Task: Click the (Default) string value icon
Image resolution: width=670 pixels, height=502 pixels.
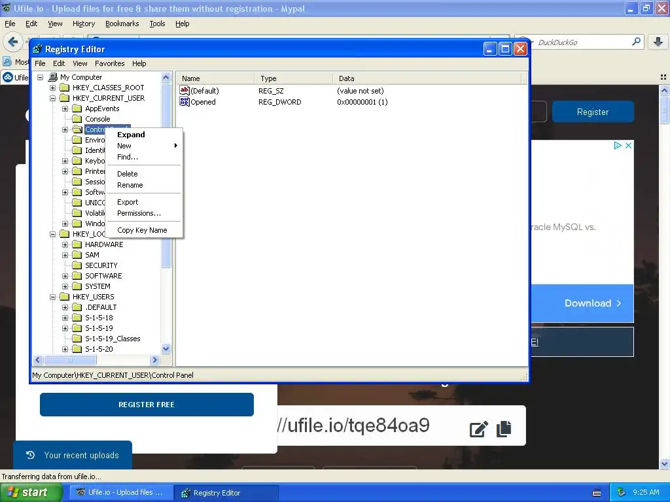Action: [184, 90]
